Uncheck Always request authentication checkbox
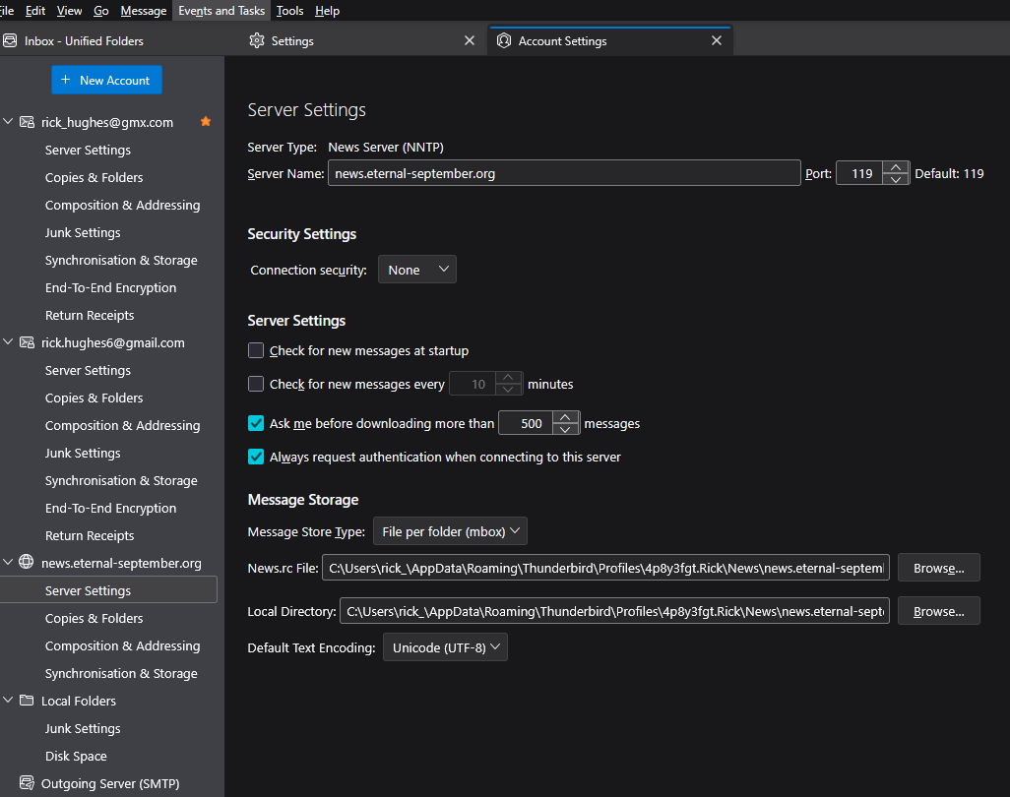The image size is (1010, 797). 256,457
